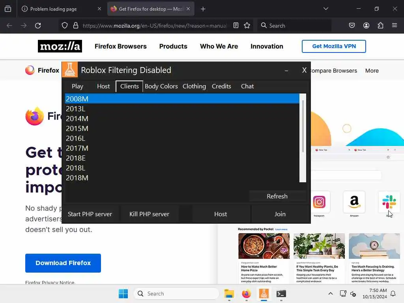Save page to Pocket
This screenshot has height=303, width=404.
click(x=352, y=26)
